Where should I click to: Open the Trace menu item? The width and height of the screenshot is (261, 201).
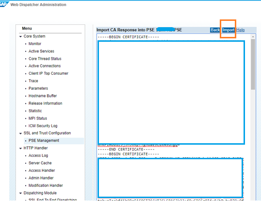pos(33,81)
